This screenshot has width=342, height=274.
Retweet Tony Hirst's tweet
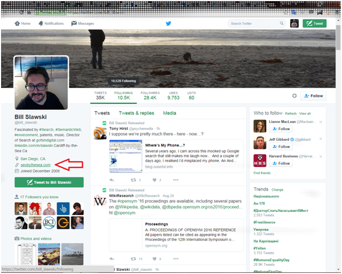133,180
